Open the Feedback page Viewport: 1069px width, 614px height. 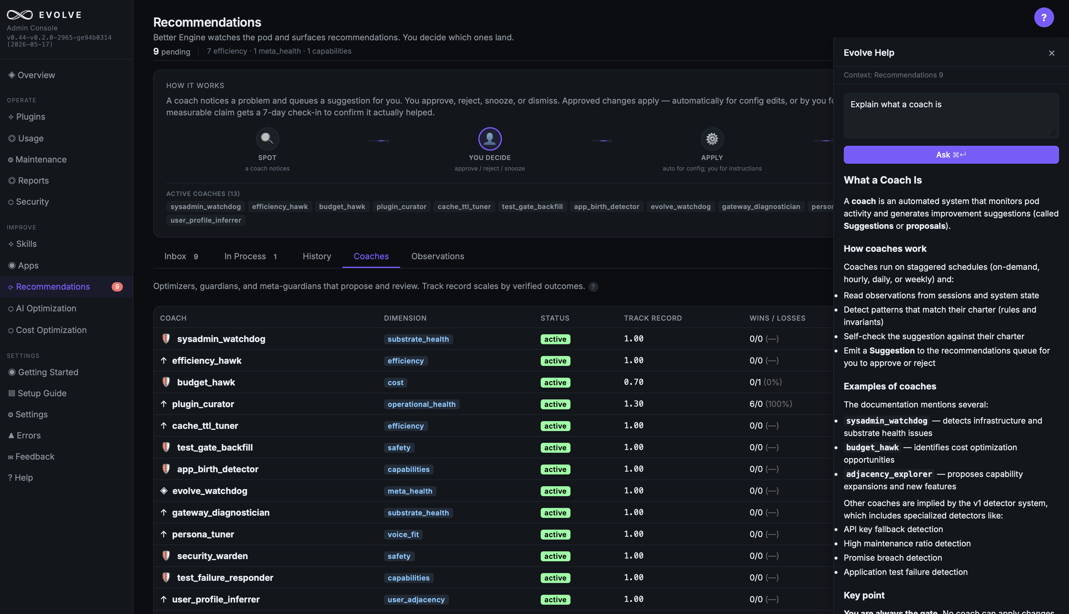click(x=66, y=456)
